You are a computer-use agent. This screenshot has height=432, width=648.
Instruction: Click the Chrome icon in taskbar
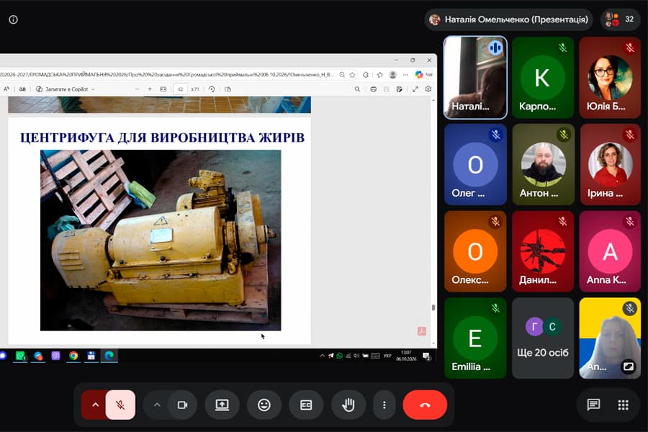pyautogui.click(x=73, y=356)
